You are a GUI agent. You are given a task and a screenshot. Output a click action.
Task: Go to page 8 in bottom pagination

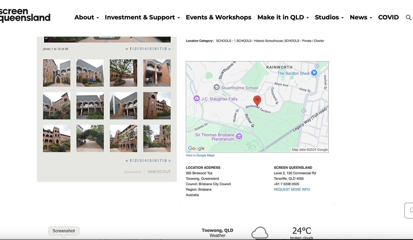(x=166, y=160)
